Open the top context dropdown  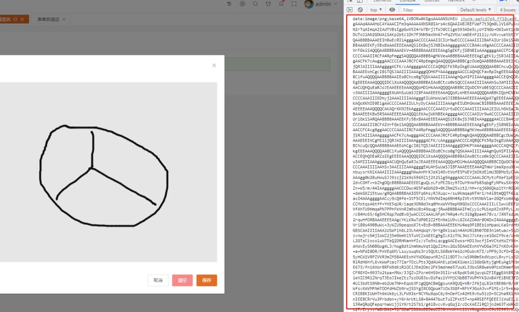click(376, 10)
